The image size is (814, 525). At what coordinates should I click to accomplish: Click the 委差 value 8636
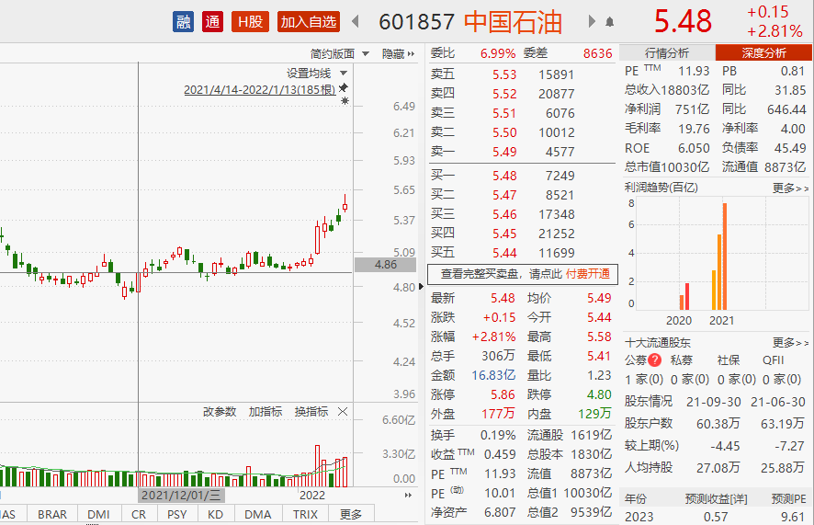pyautogui.click(x=597, y=53)
